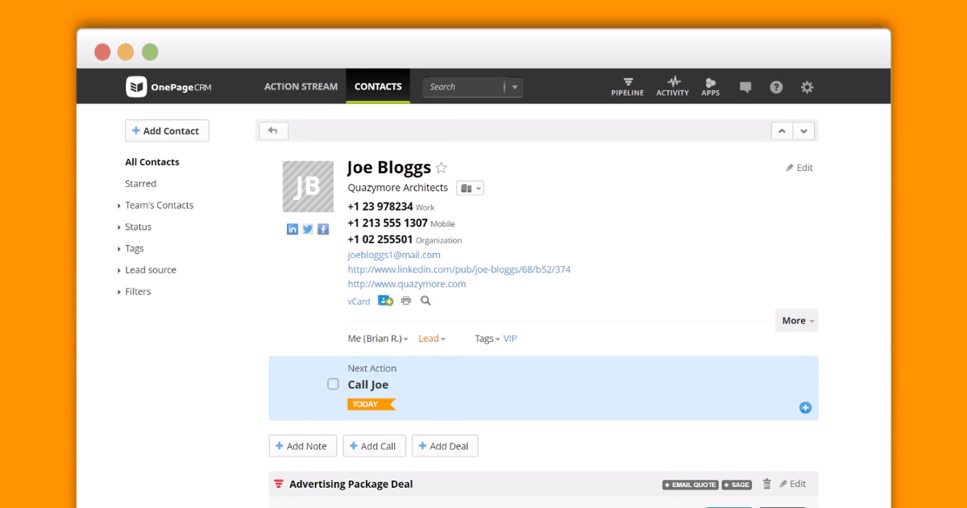This screenshot has height=508, width=967.
Task: Open the Activity feed icon
Action: 671,86
